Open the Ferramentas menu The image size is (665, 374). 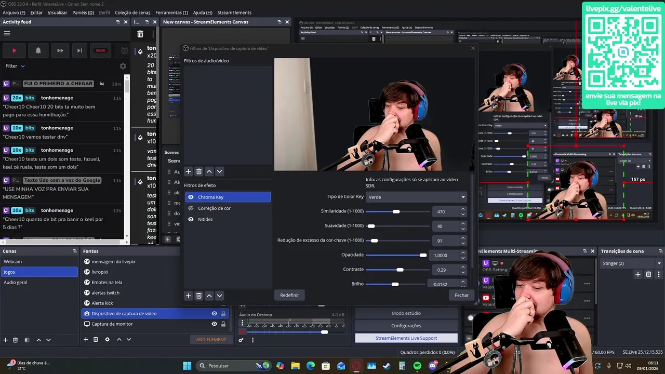(172, 12)
